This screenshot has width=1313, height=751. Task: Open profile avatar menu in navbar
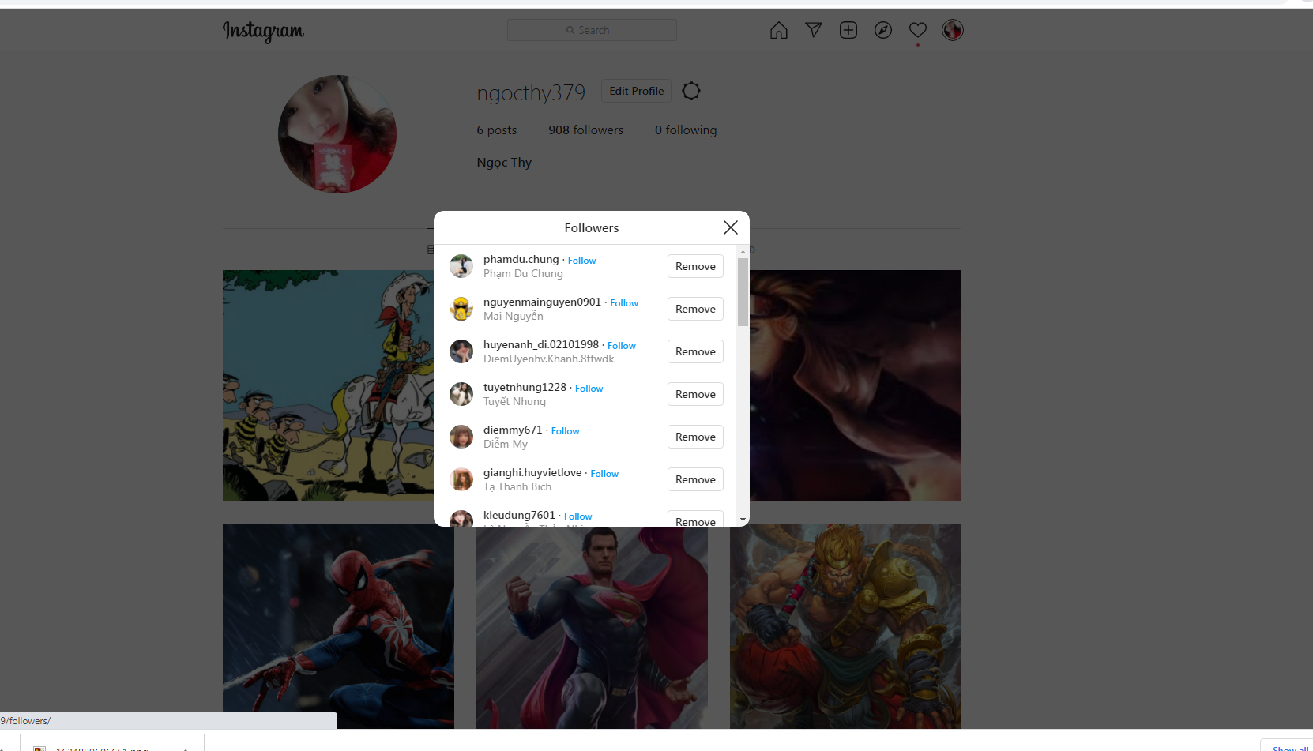(x=953, y=30)
